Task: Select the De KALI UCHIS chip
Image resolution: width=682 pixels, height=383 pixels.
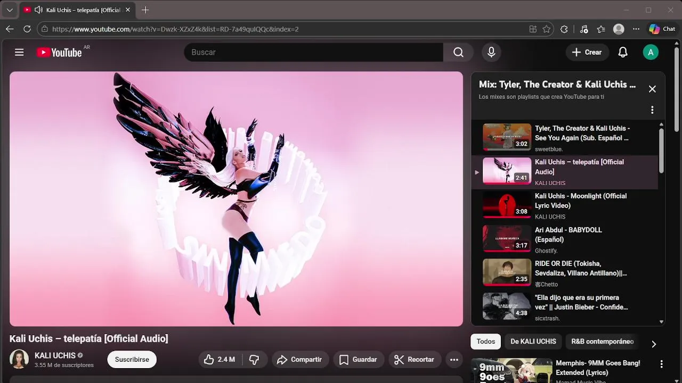Action: pos(533,342)
